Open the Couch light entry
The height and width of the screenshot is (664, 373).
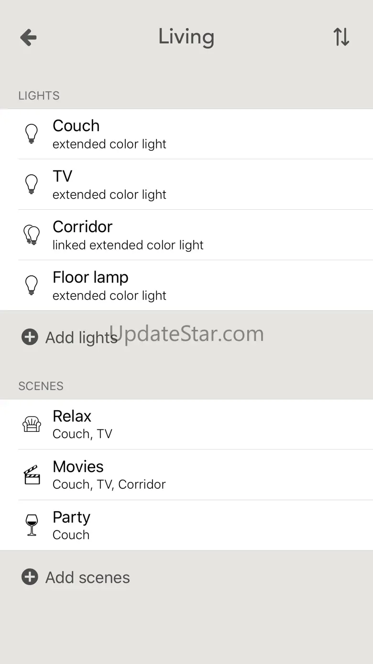[x=191, y=134]
